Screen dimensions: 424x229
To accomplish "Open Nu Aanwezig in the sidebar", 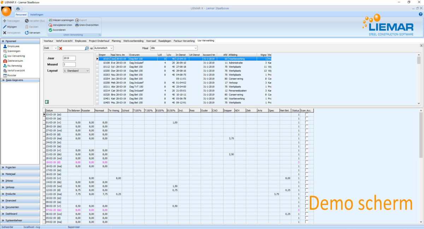I will pyautogui.click(x=13, y=66).
